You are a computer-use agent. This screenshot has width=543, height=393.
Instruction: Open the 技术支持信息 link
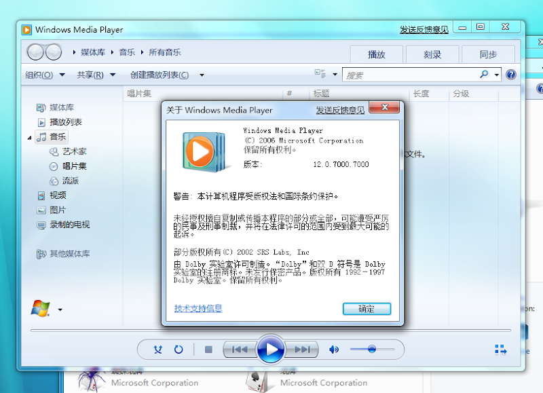[198, 308]
